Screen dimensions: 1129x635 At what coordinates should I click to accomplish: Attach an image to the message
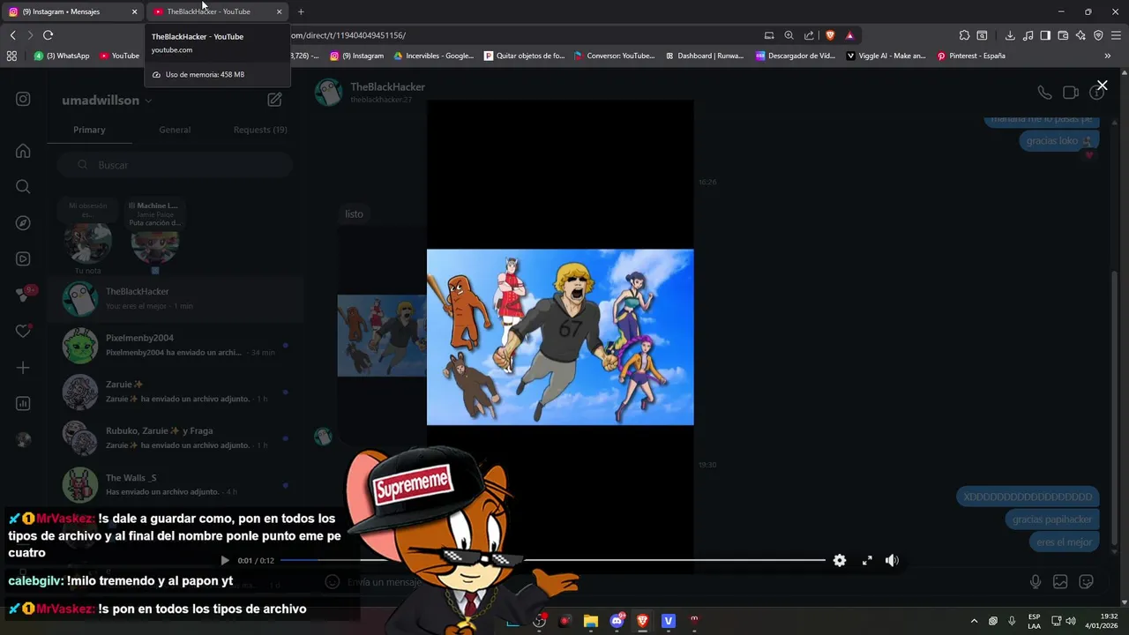[1060, 582]
